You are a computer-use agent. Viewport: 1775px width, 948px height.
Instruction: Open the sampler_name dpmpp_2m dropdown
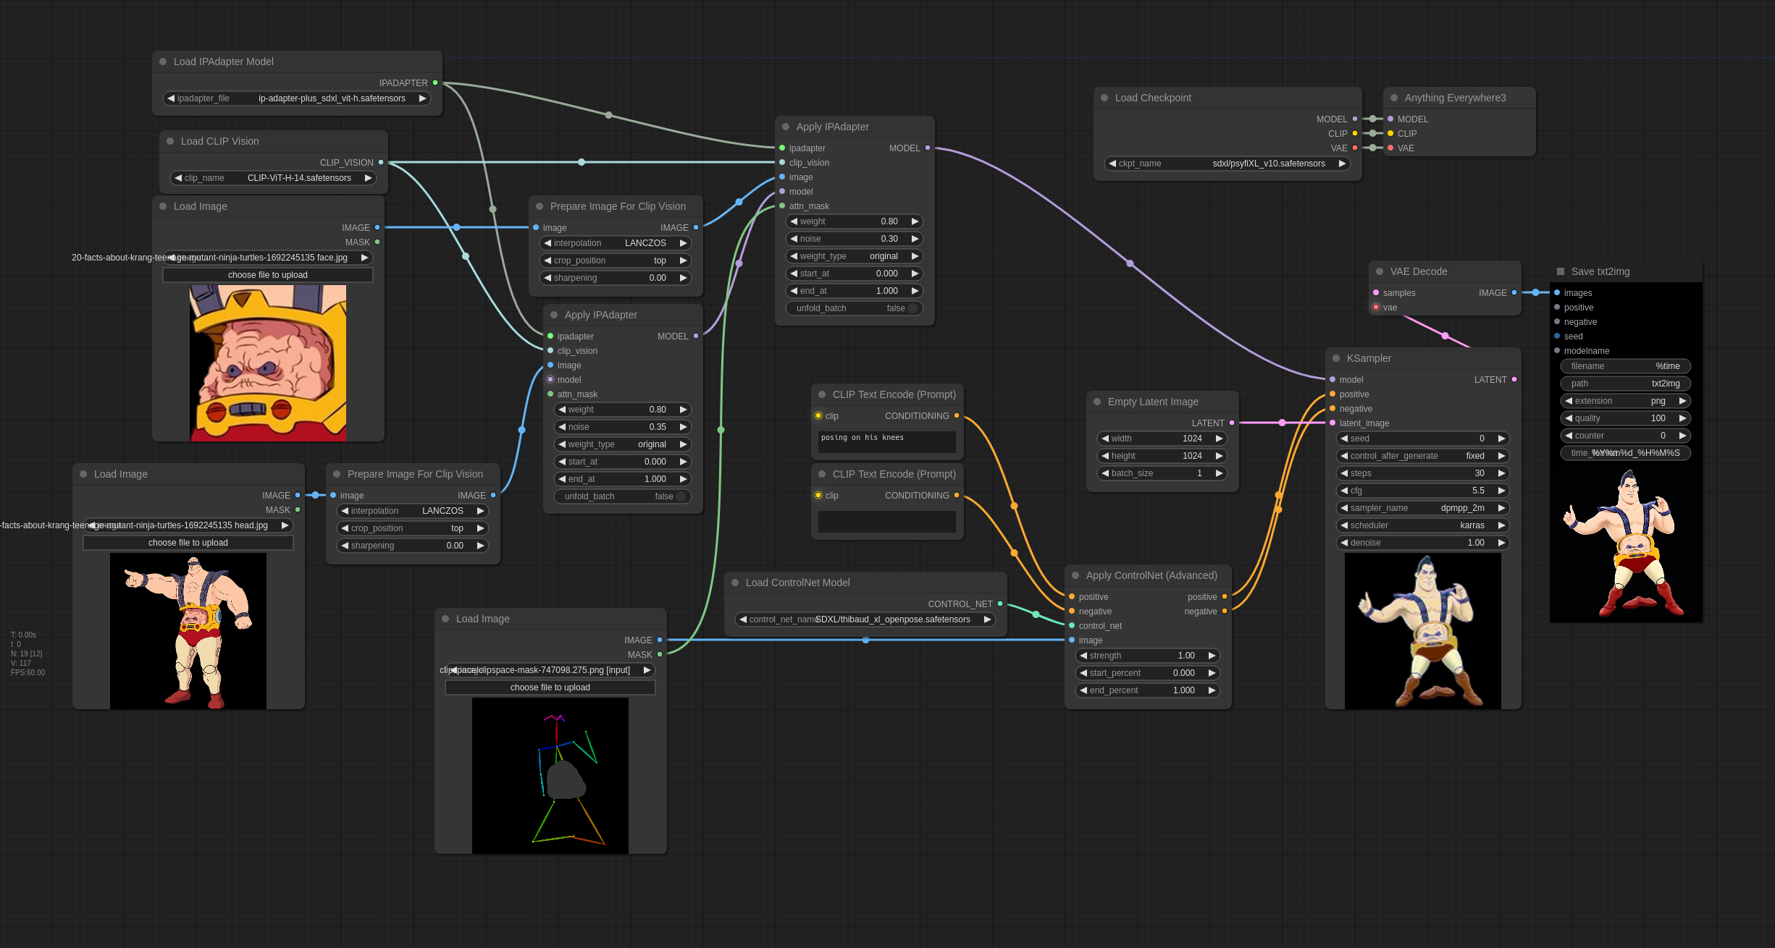click(x=1423, y=508)
